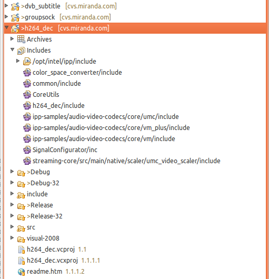Select the color_space_converter/include entry
269x279 pixels.
coord(77,73)
